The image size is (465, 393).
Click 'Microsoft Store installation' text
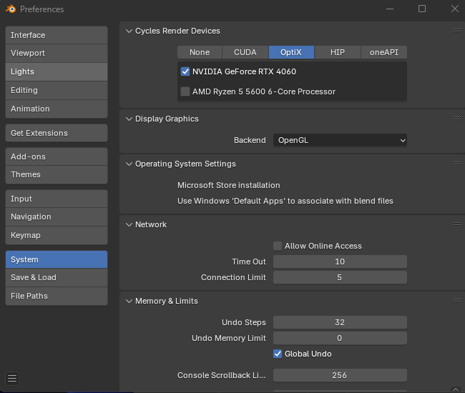click(229, 185)
